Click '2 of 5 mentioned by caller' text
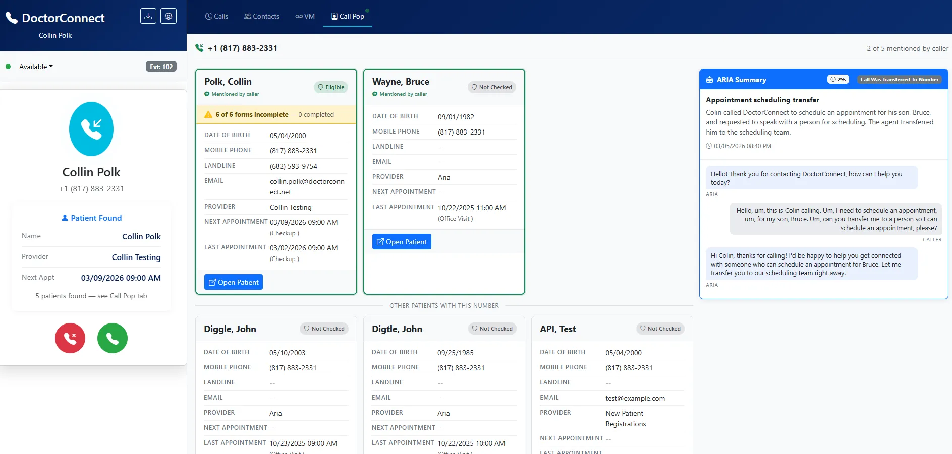Image resolution: width=952 pixels, height=454 pixels. click(908, 48)
